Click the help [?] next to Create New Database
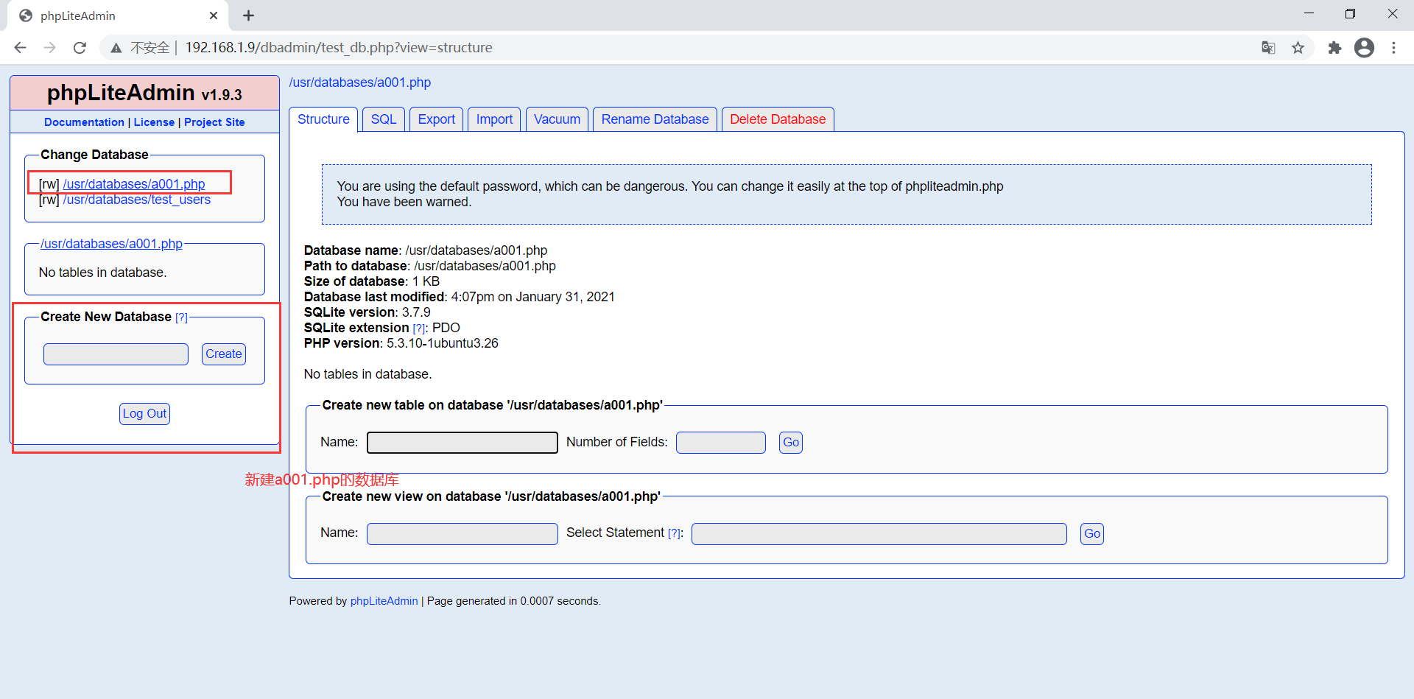Image resolution: width=1414 pixels, height=699 pixels. point(181,317)
